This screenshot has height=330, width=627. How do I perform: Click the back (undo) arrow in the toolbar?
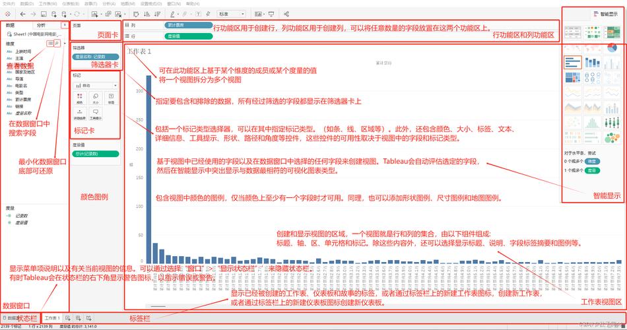[23, 14]
